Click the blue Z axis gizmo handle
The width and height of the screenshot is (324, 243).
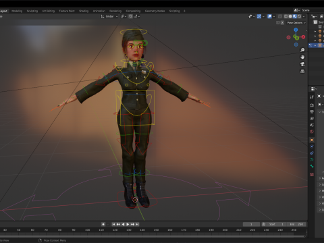click(x=296, y=30)
